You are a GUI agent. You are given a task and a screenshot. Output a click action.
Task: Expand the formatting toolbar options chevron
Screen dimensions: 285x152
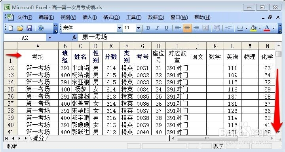coord(280,28)
